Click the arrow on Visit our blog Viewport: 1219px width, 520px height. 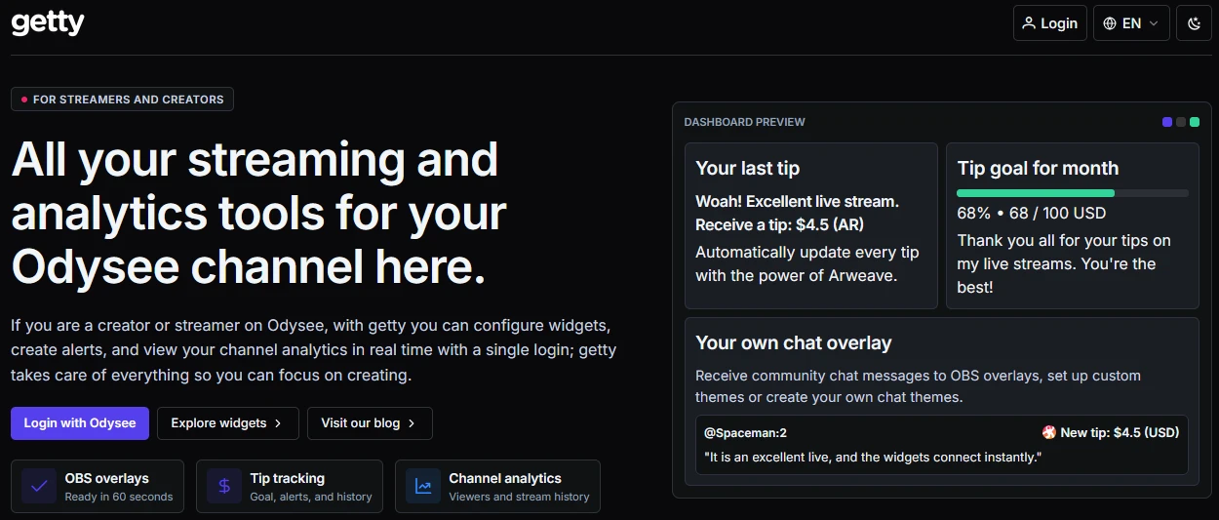pos(412,423)
